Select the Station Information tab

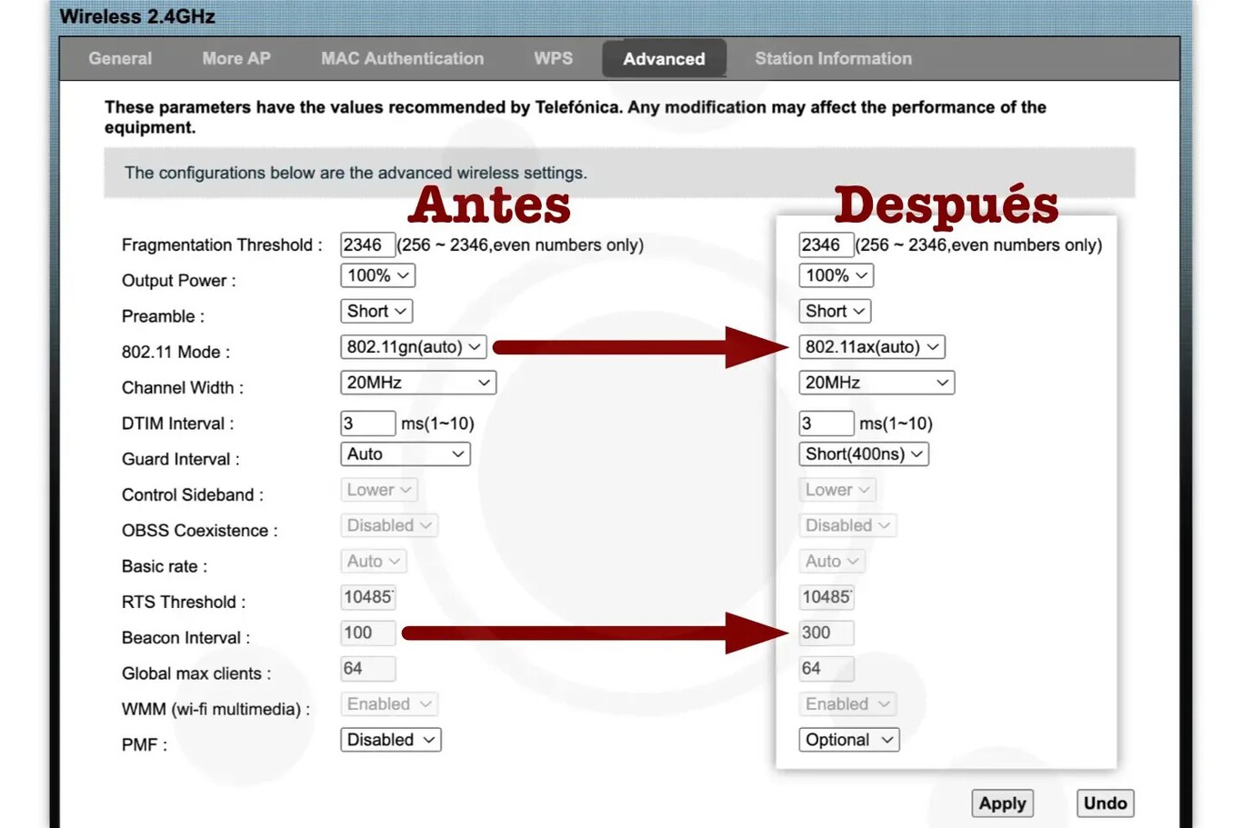coord(833,58)
